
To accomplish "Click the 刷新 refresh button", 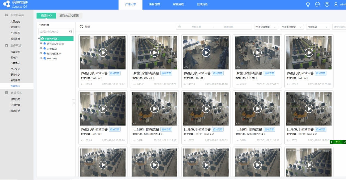I will pyautogui.click(x=85, y=27).
